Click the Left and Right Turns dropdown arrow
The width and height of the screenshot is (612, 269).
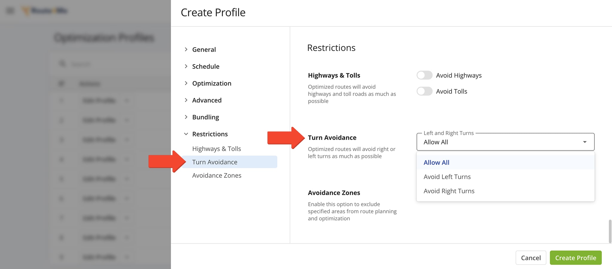585,142
